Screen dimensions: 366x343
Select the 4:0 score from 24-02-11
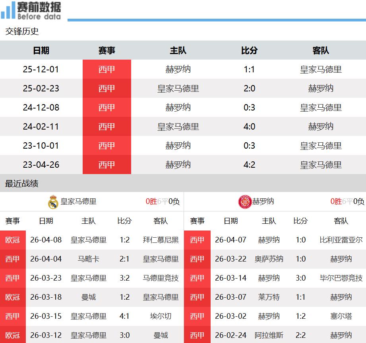click(x=249, y=127)
